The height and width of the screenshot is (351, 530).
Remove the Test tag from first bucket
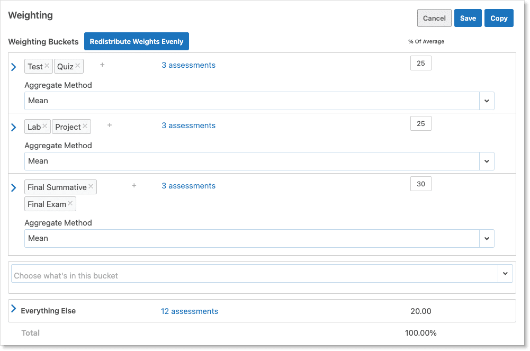click(47, 66)
